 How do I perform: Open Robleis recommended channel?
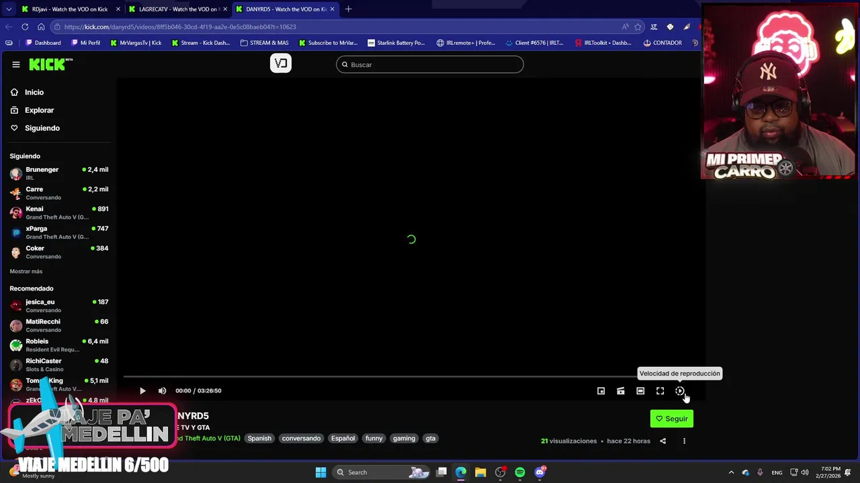point(59,345)
